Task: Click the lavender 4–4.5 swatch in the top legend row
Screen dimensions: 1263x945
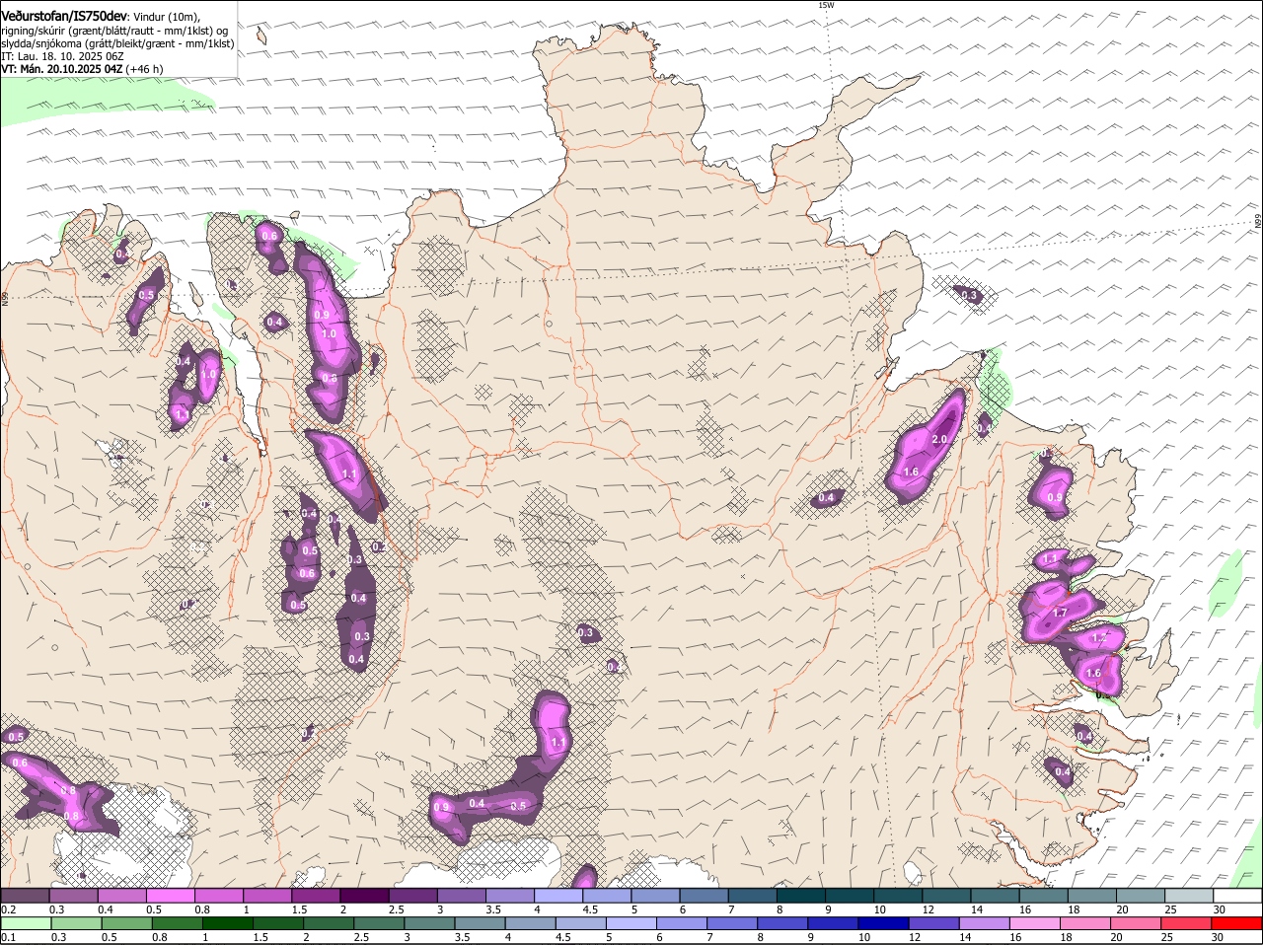Action: coord(559,896)
